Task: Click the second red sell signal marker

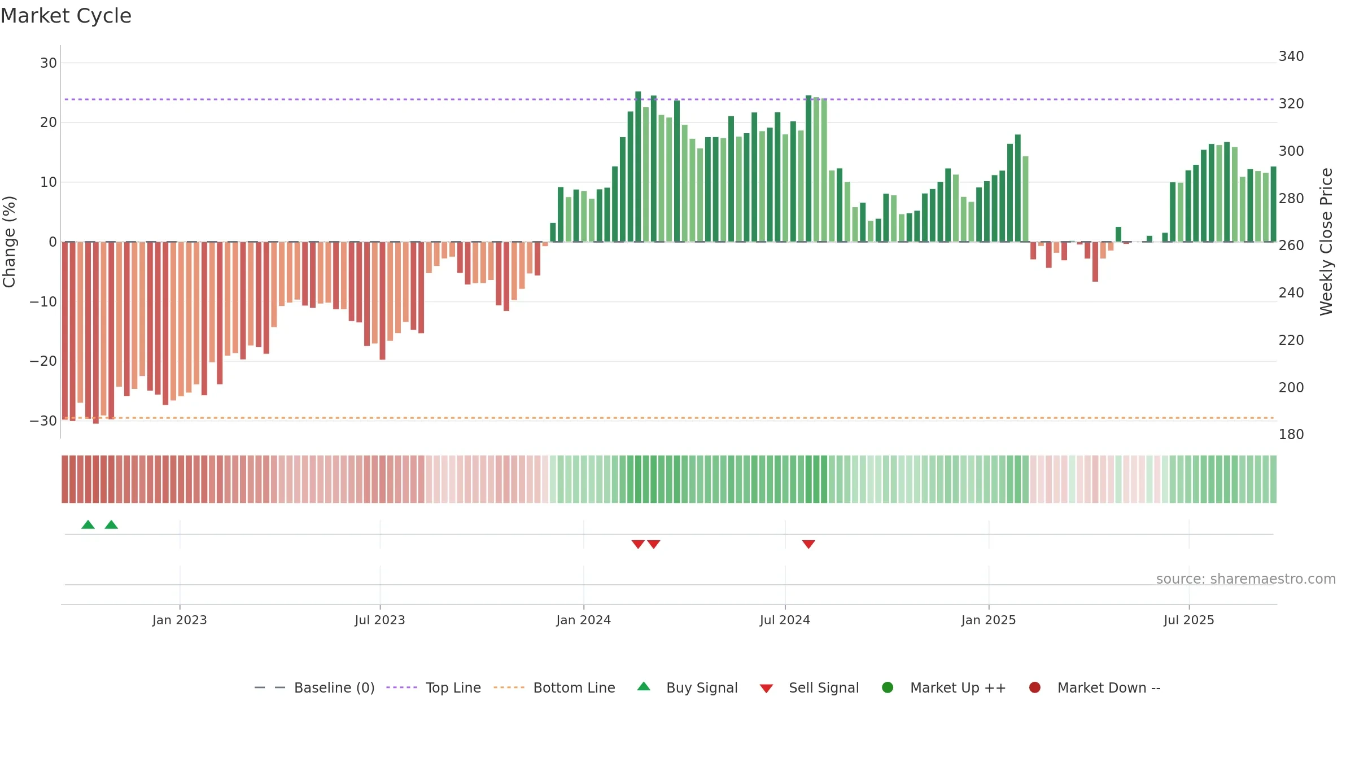Action: [654, 544]
